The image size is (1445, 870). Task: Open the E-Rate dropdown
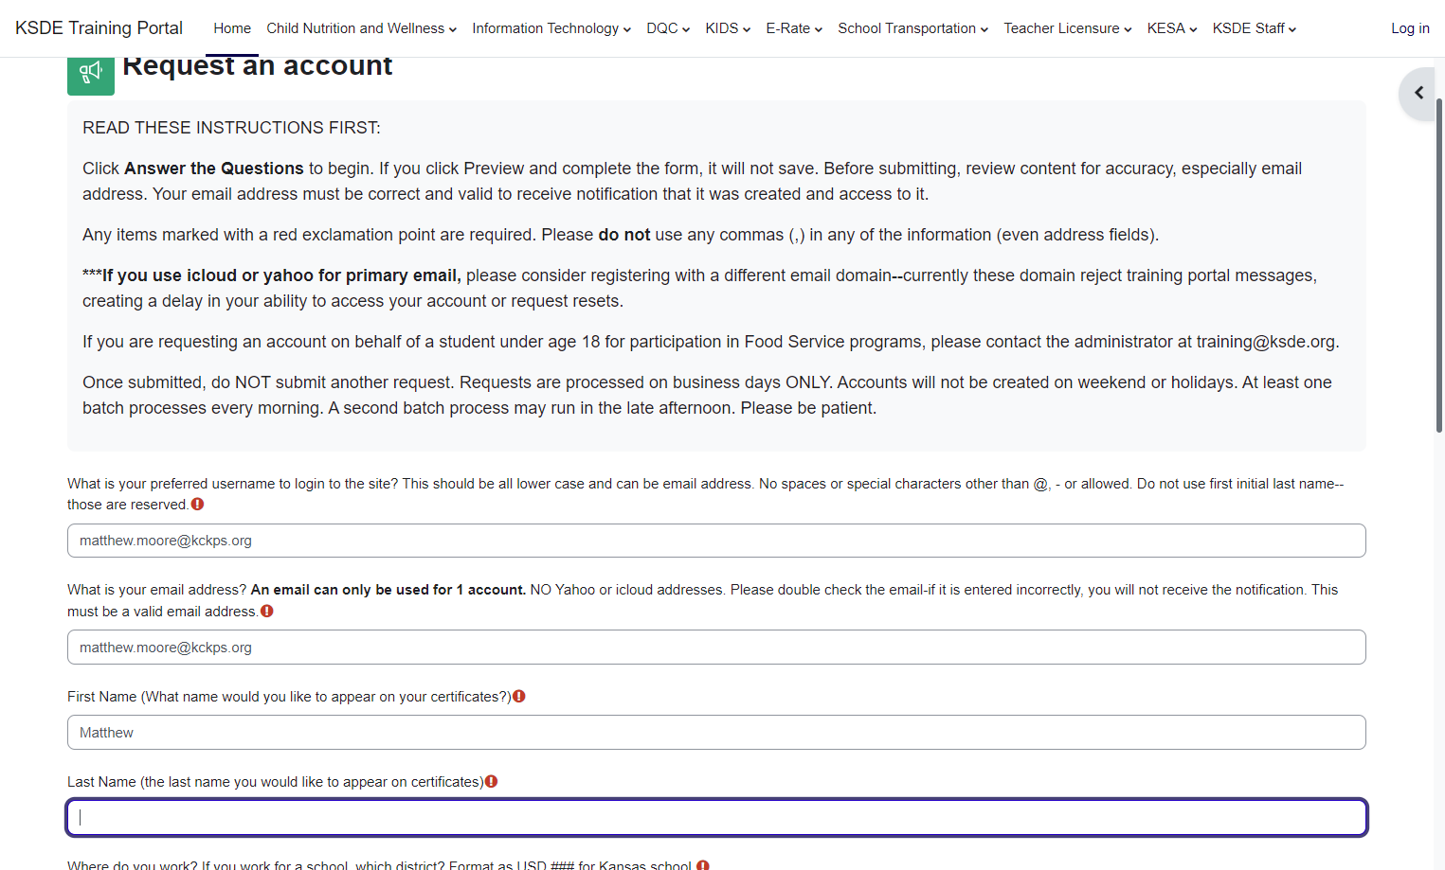pyautogui.click(x=794, y=28)
